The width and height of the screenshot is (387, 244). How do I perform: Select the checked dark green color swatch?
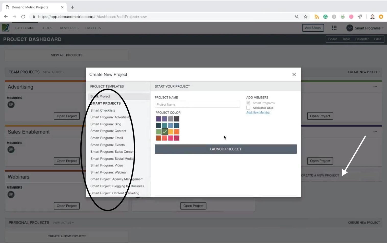click(165, 132)
